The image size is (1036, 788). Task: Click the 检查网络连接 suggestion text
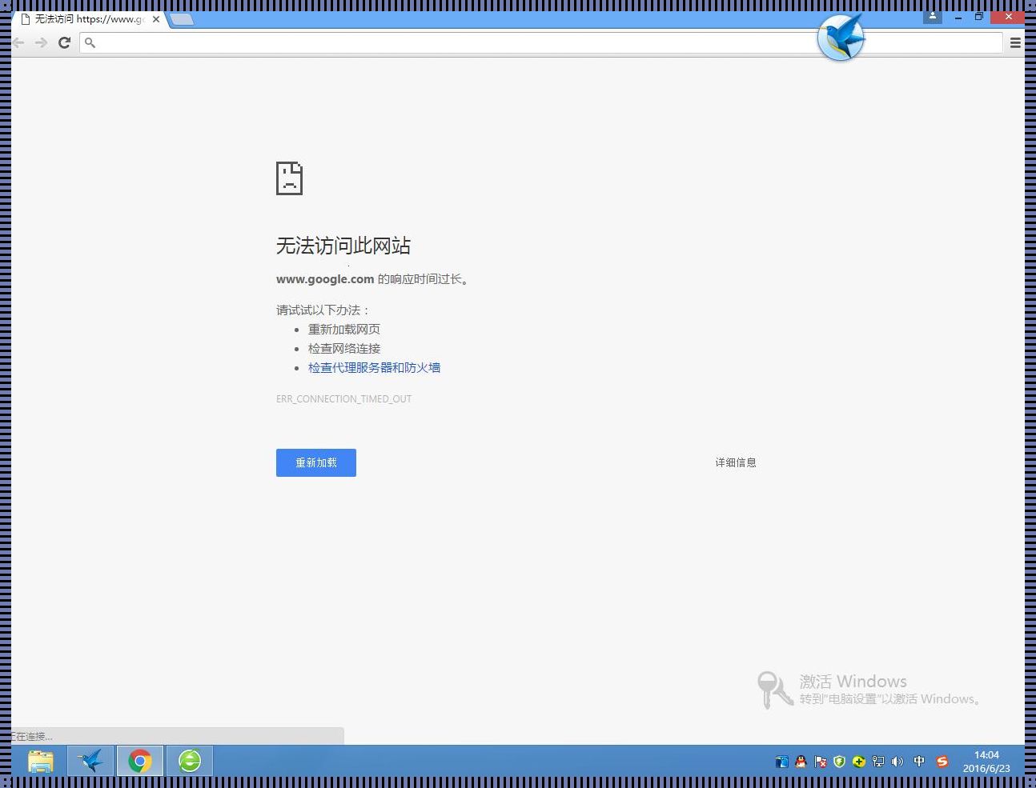coord(344,349)
